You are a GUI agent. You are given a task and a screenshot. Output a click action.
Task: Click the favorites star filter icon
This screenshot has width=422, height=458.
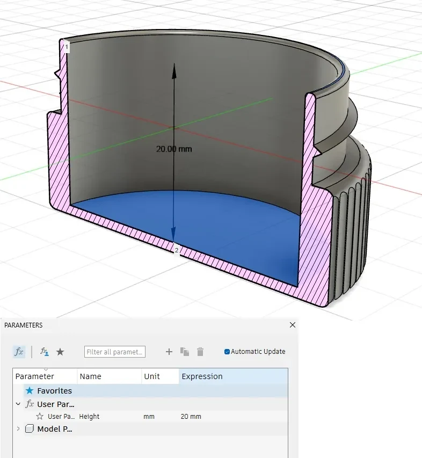point(60,352)
